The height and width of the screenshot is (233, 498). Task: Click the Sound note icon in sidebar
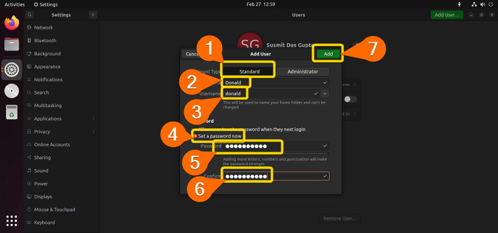click(29, 170)
